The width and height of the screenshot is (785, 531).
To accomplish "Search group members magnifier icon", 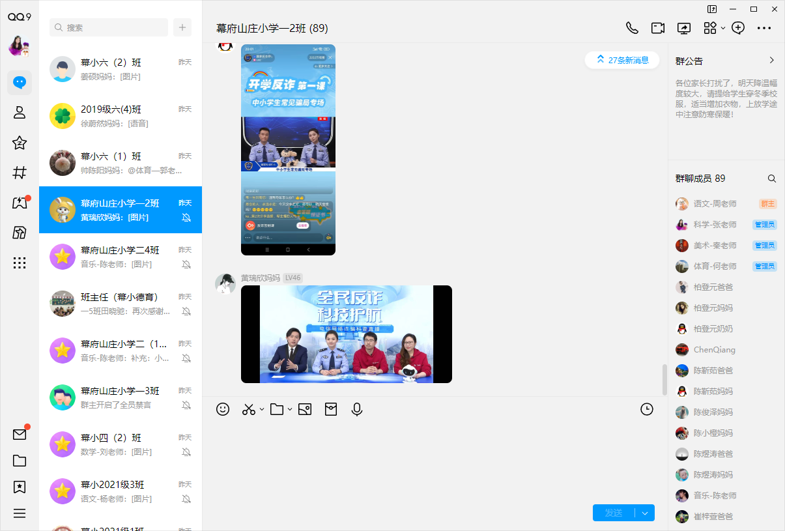I will pyautogui.click(x=772, y=179).
